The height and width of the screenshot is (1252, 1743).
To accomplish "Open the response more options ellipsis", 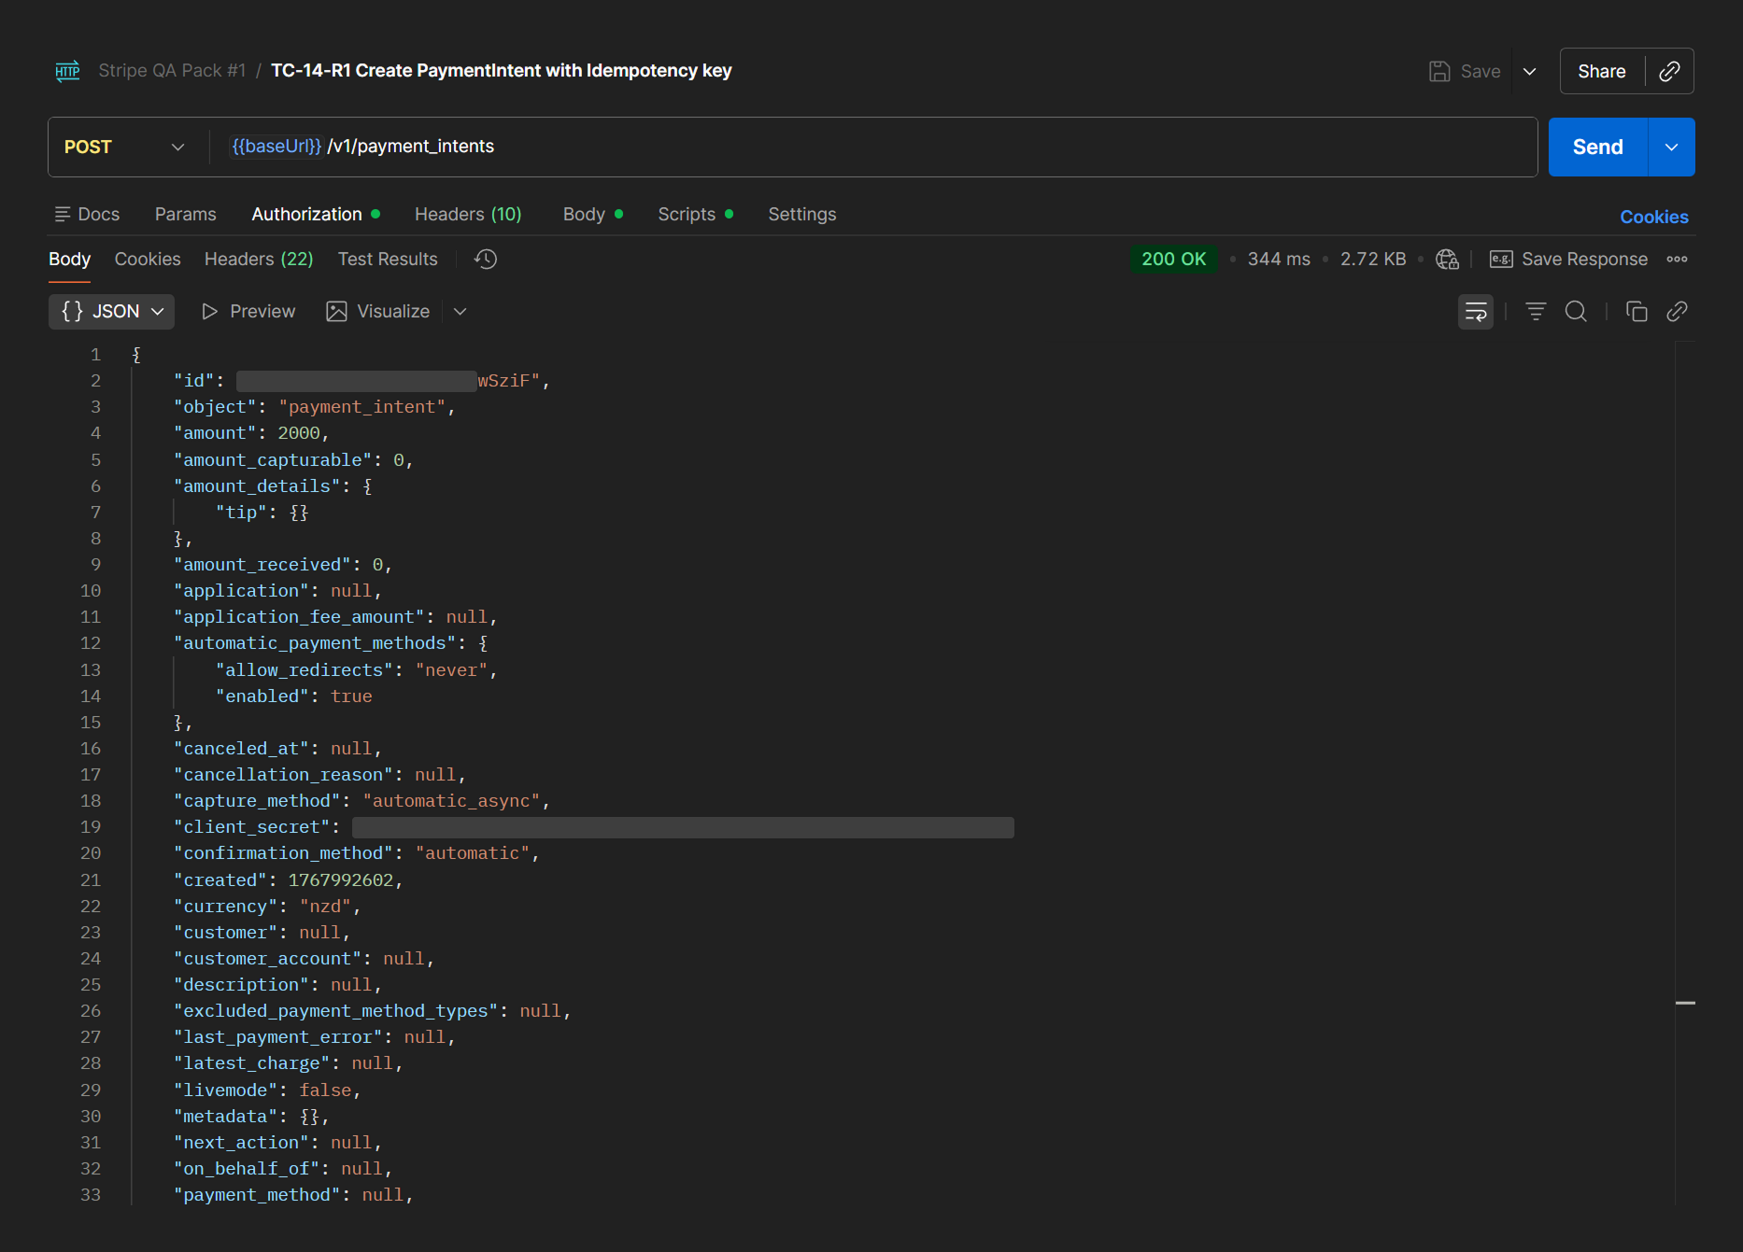I will [x=1677, y=259].
